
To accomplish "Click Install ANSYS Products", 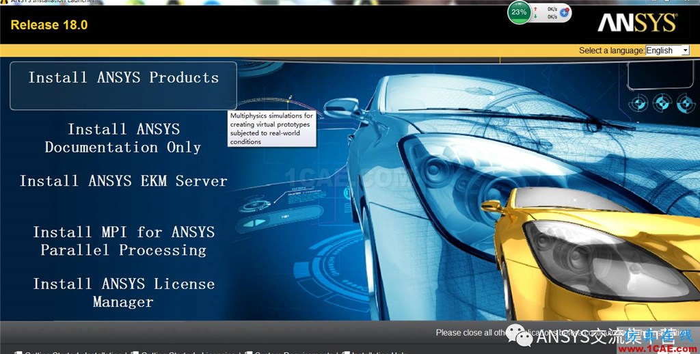I will (x=123, y=85).
